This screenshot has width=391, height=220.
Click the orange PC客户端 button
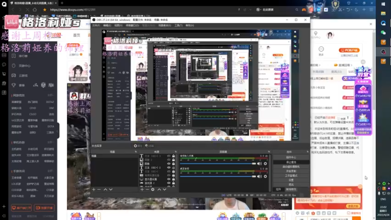tap(349, 50)
